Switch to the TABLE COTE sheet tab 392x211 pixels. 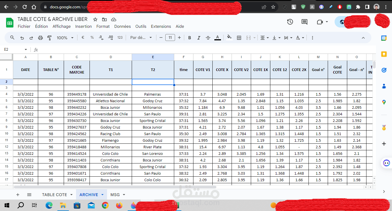[55, 195]
